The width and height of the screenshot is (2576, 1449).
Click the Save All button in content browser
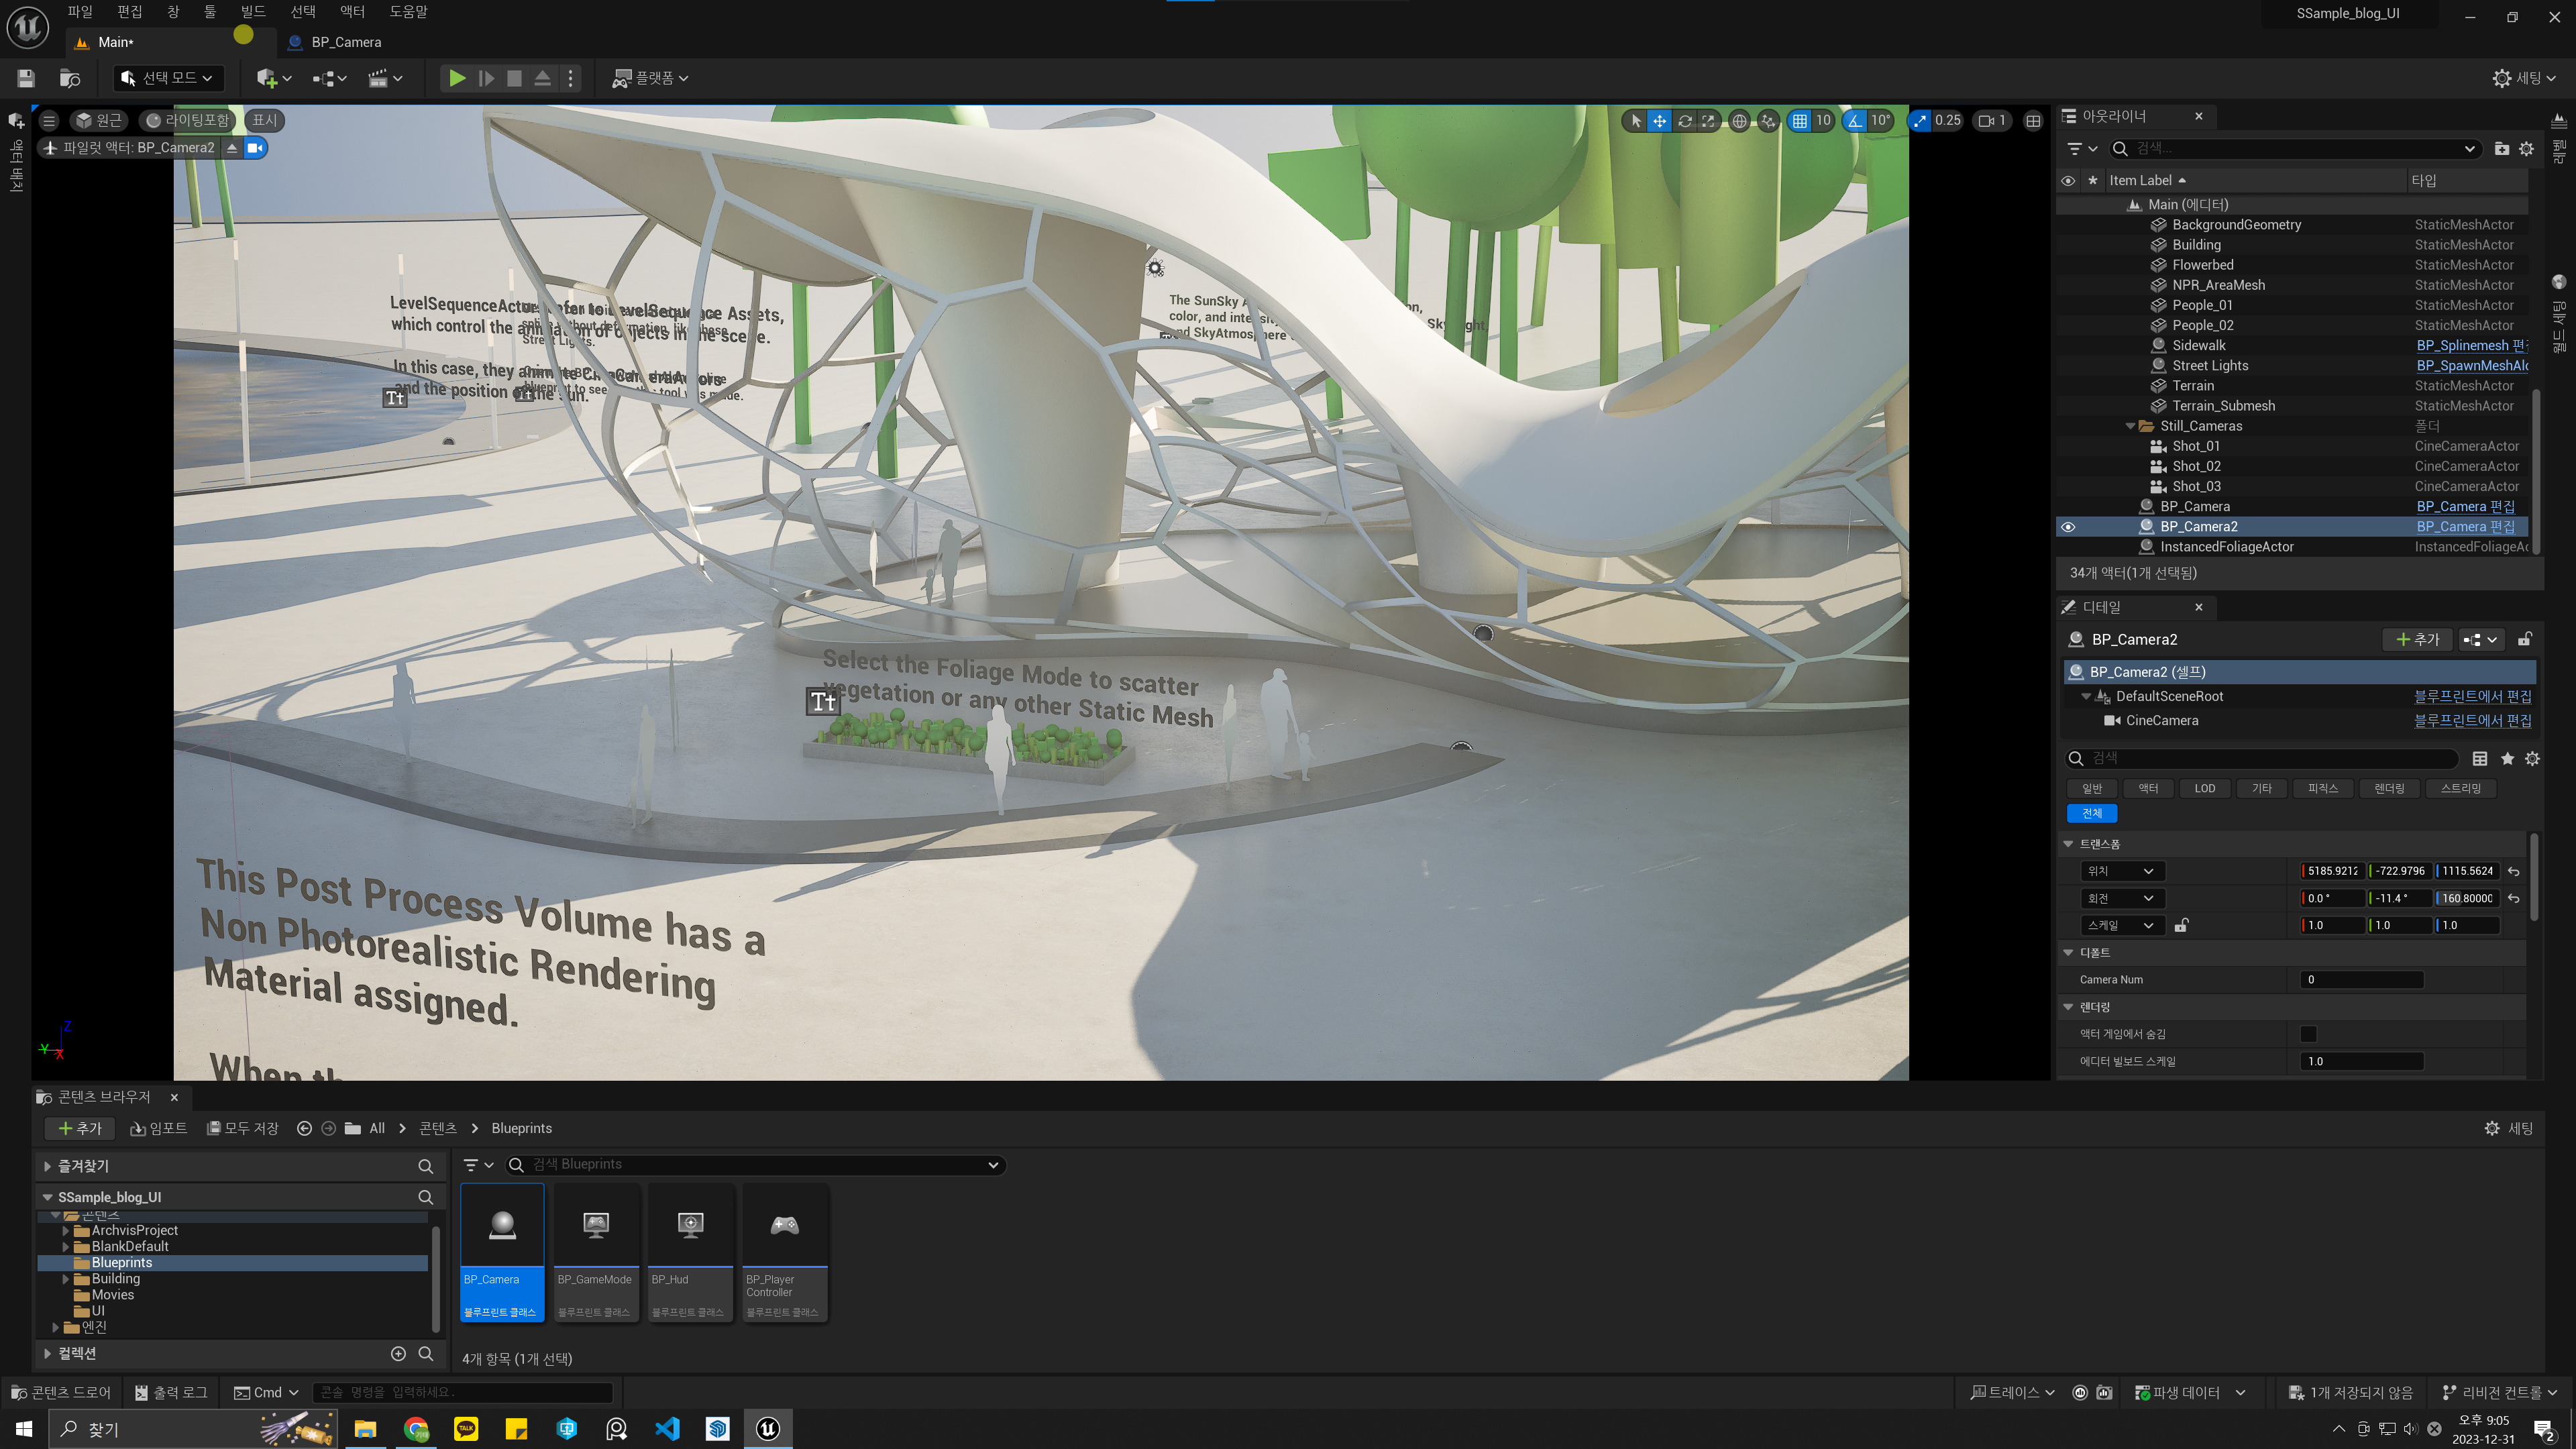coord(242,1128)
